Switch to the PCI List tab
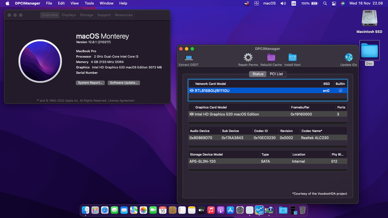The image size is (388, 218). 276,74
